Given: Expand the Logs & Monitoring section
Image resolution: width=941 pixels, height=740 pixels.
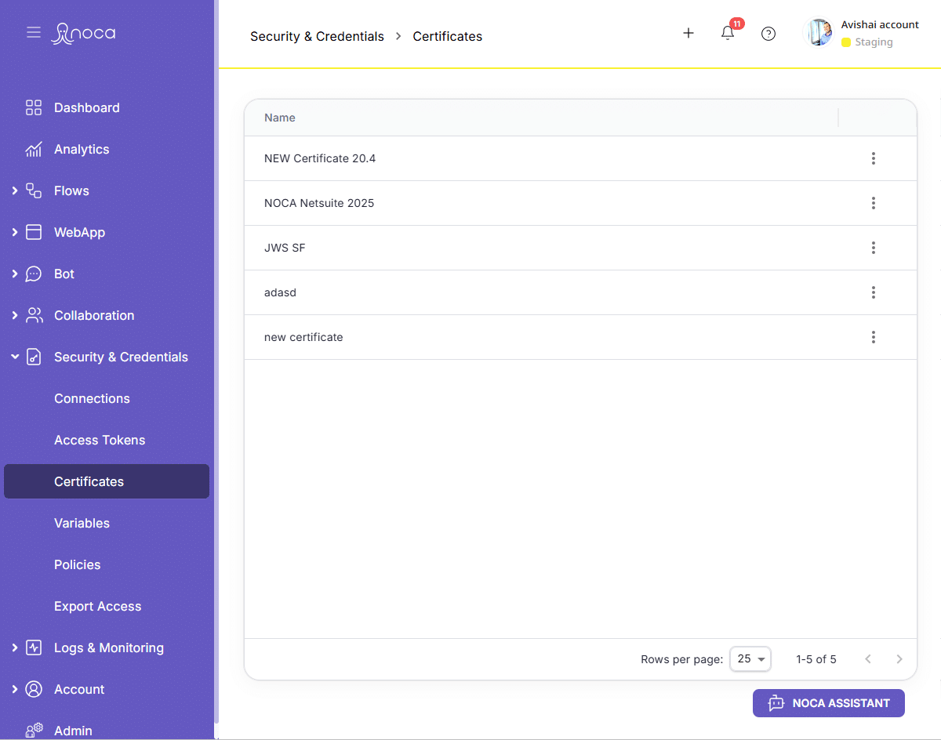Looking at the screenshot, I should [x=15, y=647].
